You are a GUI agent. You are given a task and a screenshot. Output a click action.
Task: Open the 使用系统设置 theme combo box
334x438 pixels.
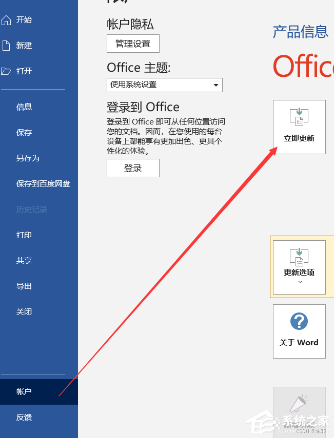tap(165, 85)
